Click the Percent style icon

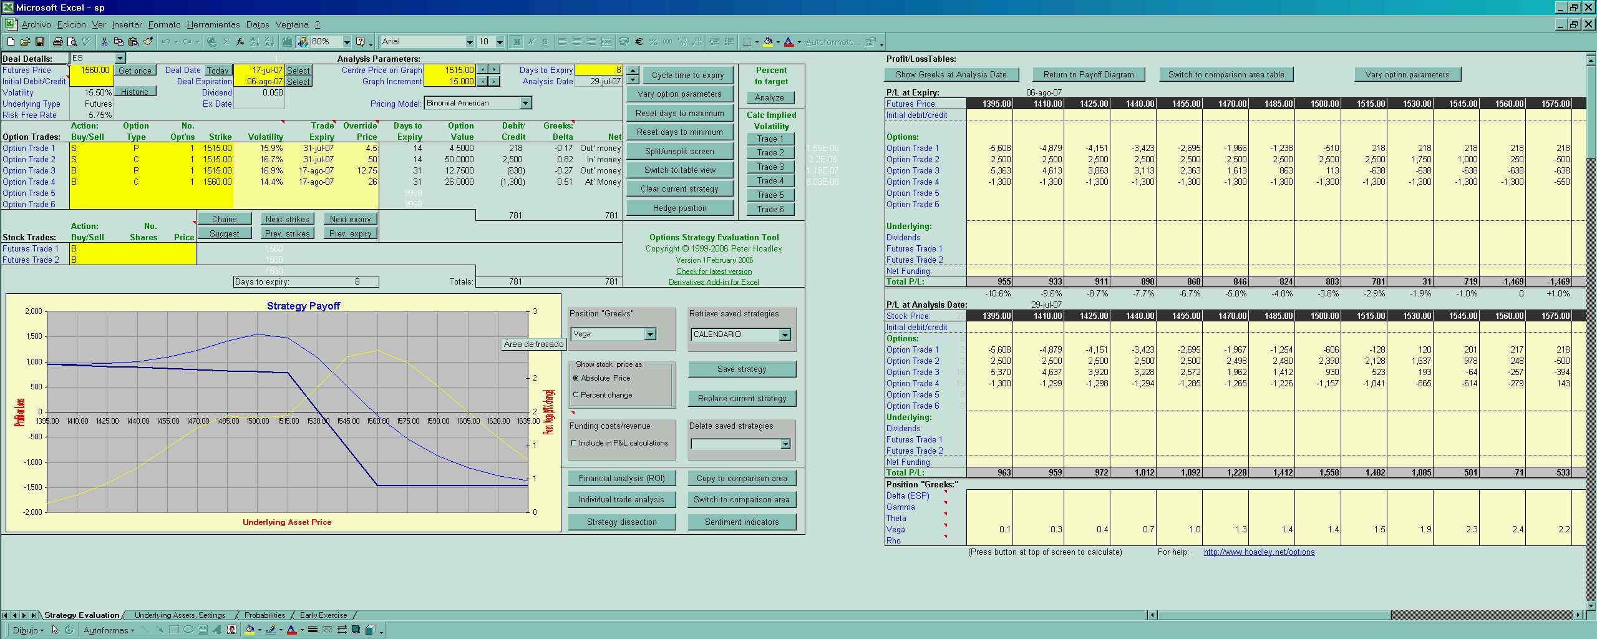653,42
